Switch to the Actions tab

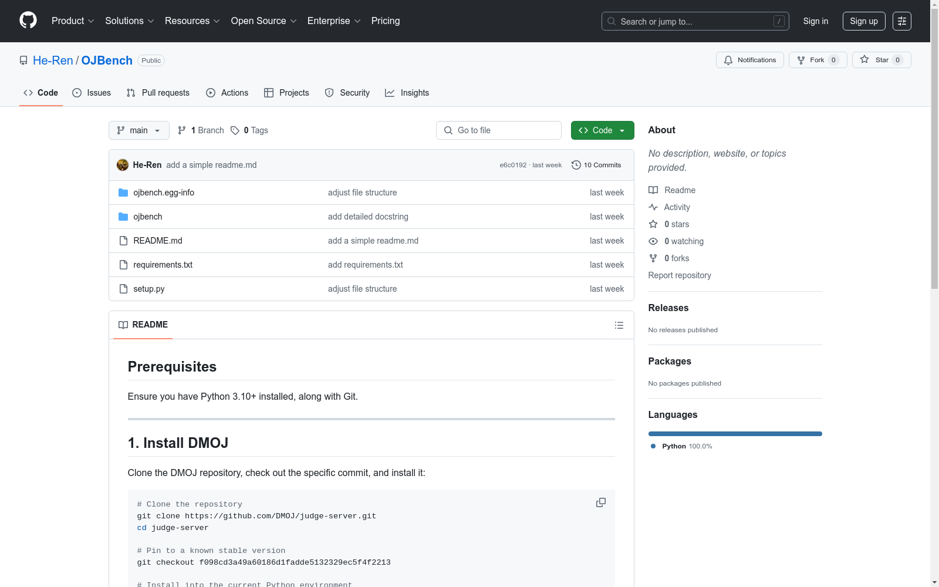point(227,93)
